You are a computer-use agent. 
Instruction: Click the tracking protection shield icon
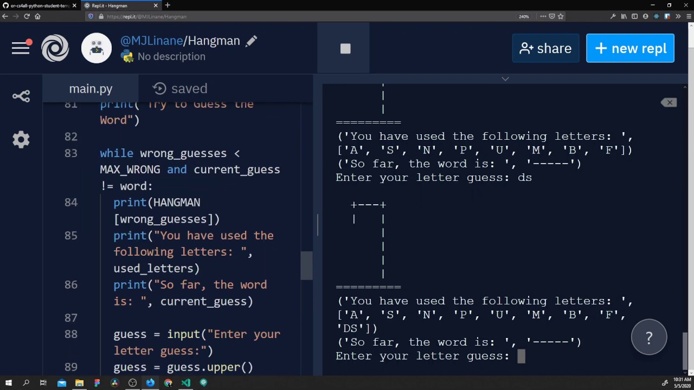tap(91, 16)
